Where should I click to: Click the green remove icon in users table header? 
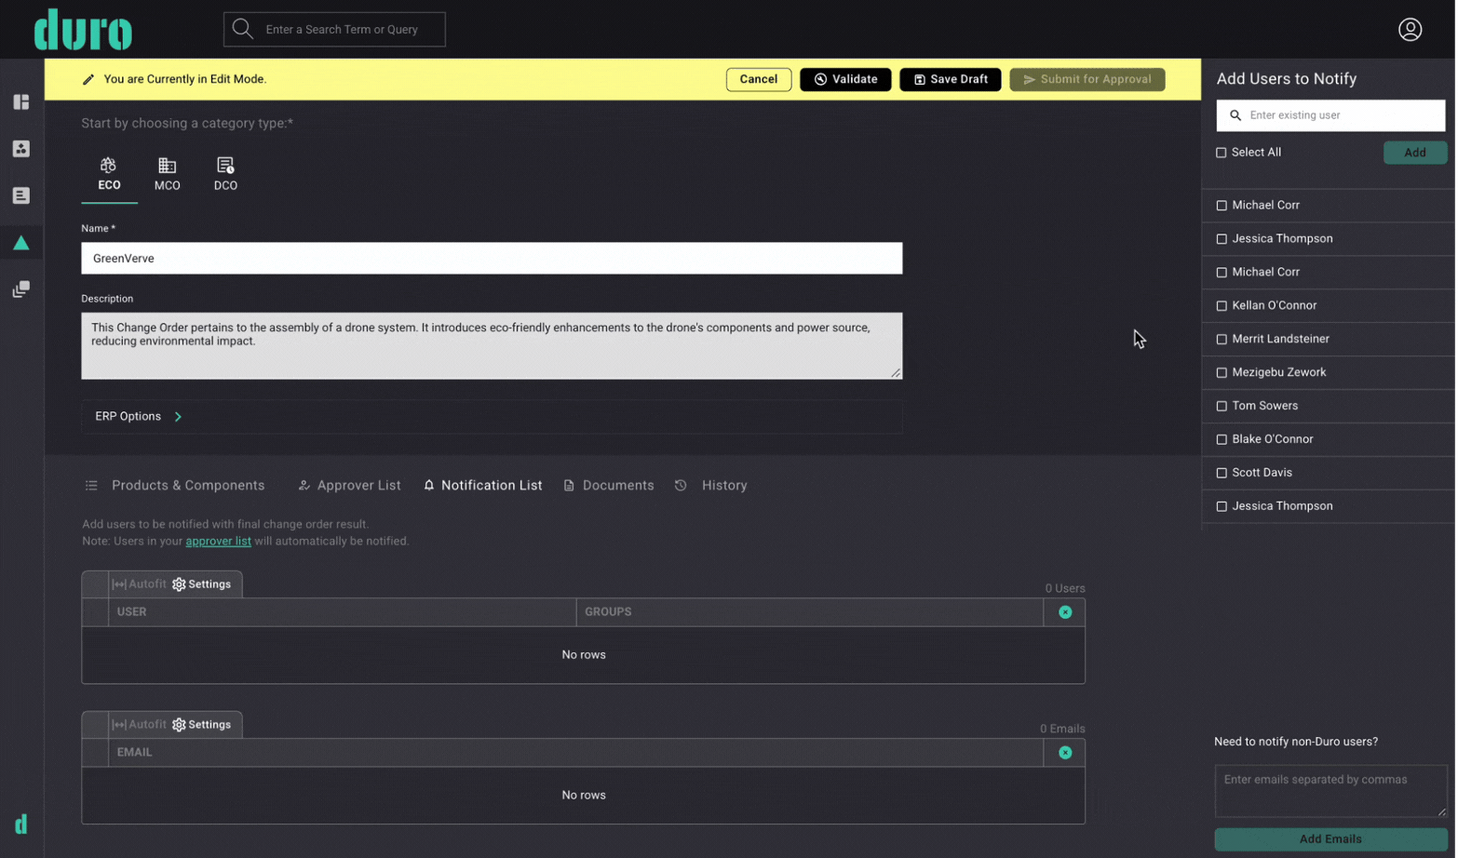1067,612
